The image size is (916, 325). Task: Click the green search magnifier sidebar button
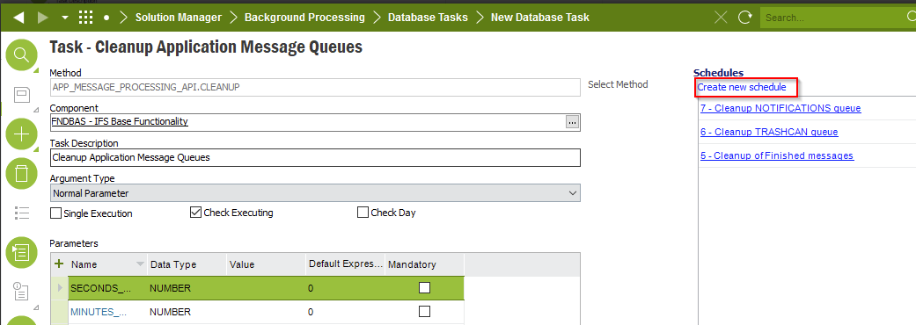[x=22, y=55]
